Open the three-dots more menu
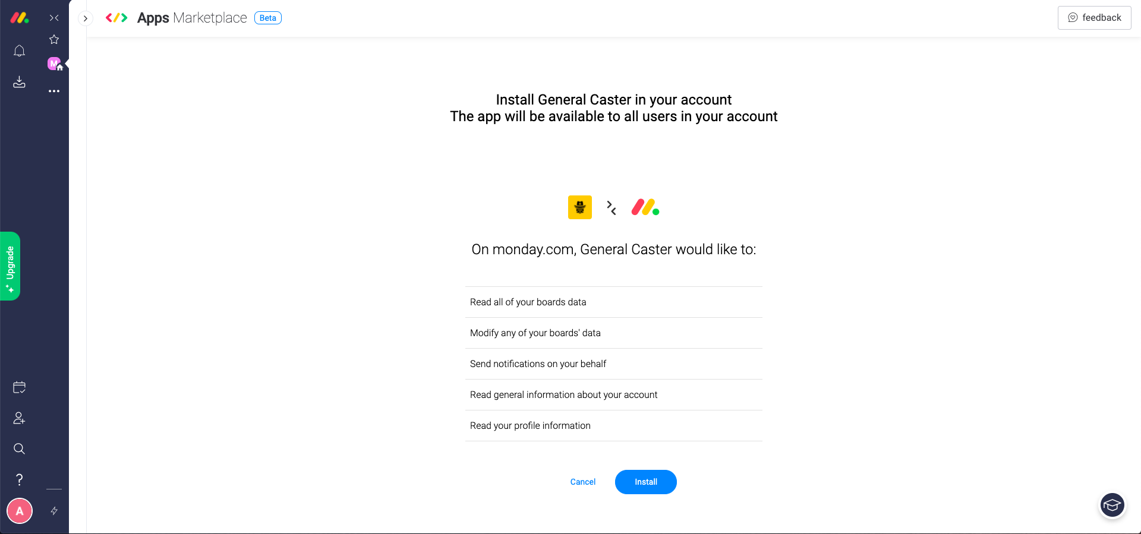Screen dimensions: 1141x534 tap(54, 91)
